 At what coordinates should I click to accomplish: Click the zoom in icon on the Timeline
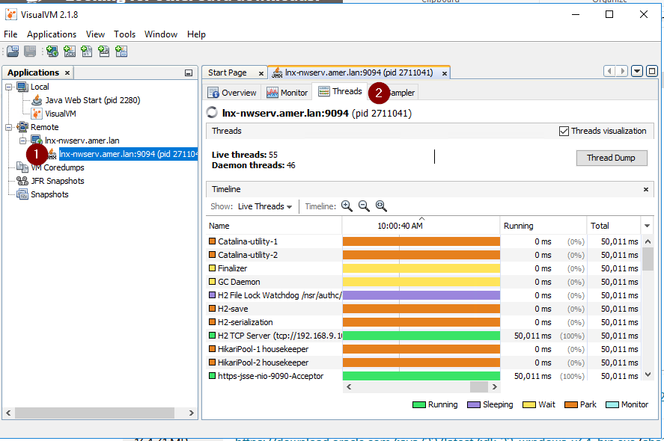(x=347, y=206)
